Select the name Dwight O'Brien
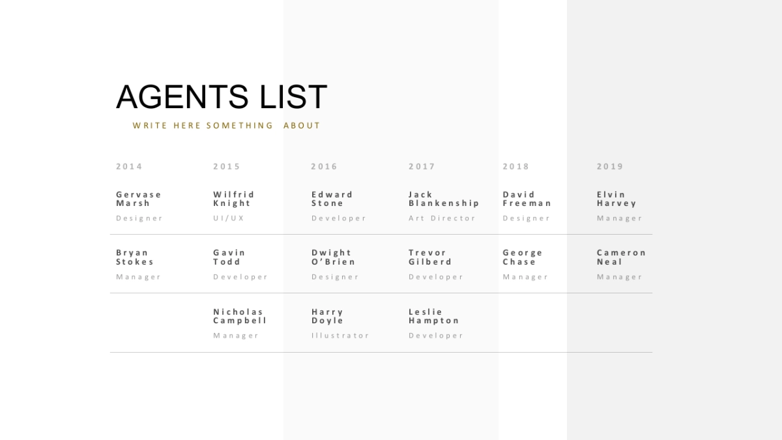Screen dimensions: 782x440 click(333, 257)
